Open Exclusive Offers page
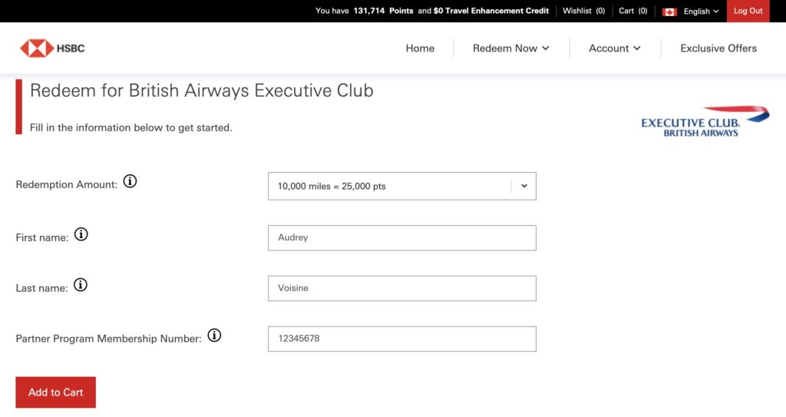 coord(718,48)
